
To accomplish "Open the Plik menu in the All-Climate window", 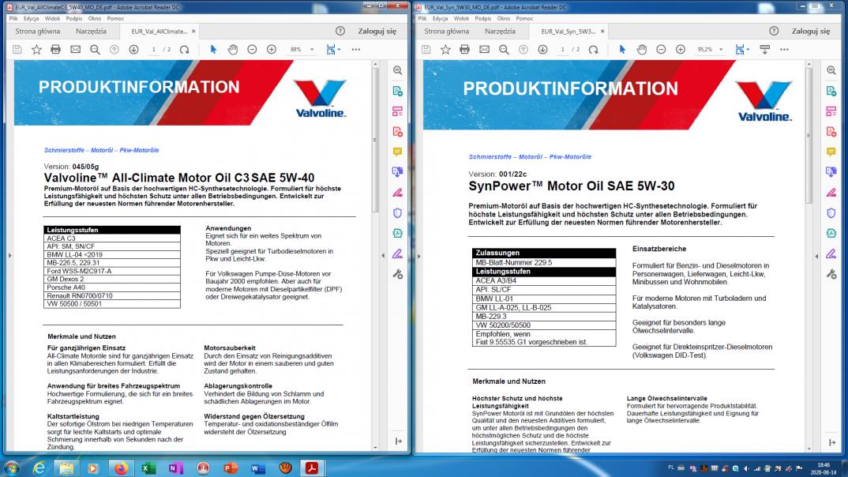I will click(13, 18).
